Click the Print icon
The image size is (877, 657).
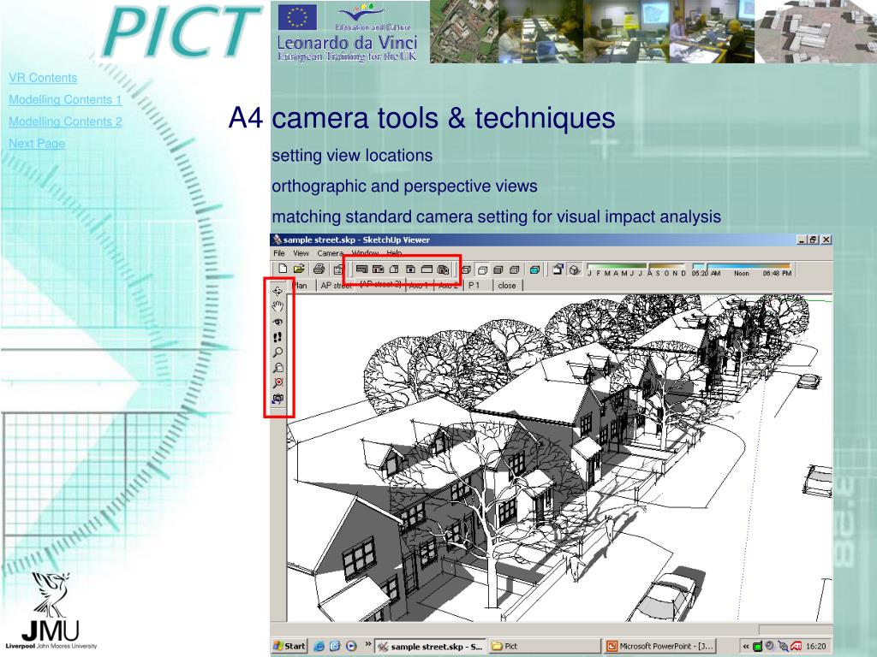[x=319, y=269]
